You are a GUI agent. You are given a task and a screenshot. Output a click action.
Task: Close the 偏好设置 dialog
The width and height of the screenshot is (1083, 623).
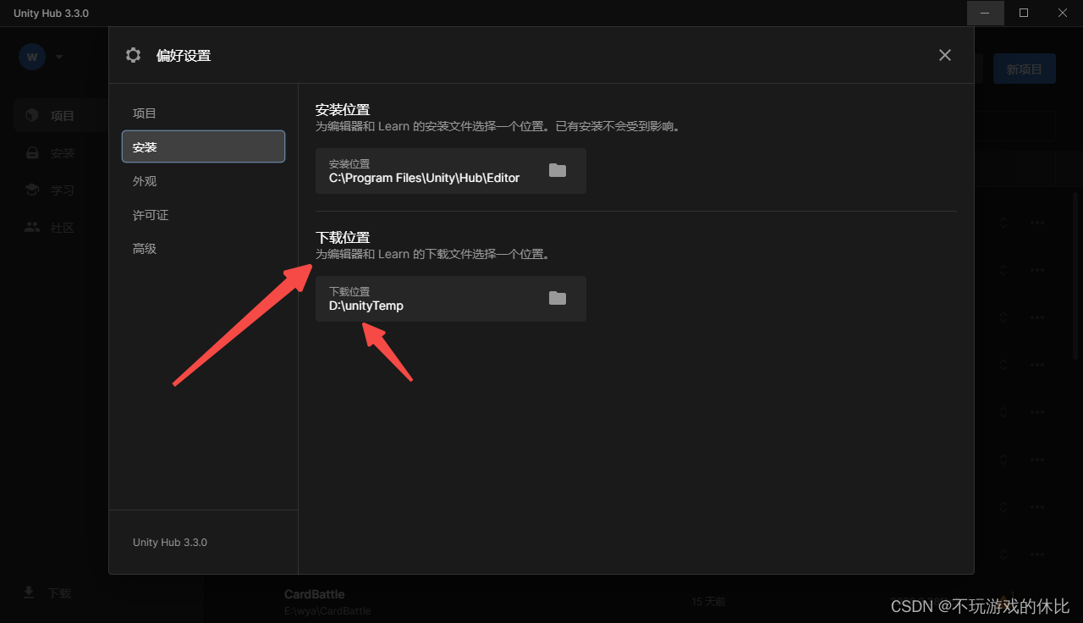(945, 55)
